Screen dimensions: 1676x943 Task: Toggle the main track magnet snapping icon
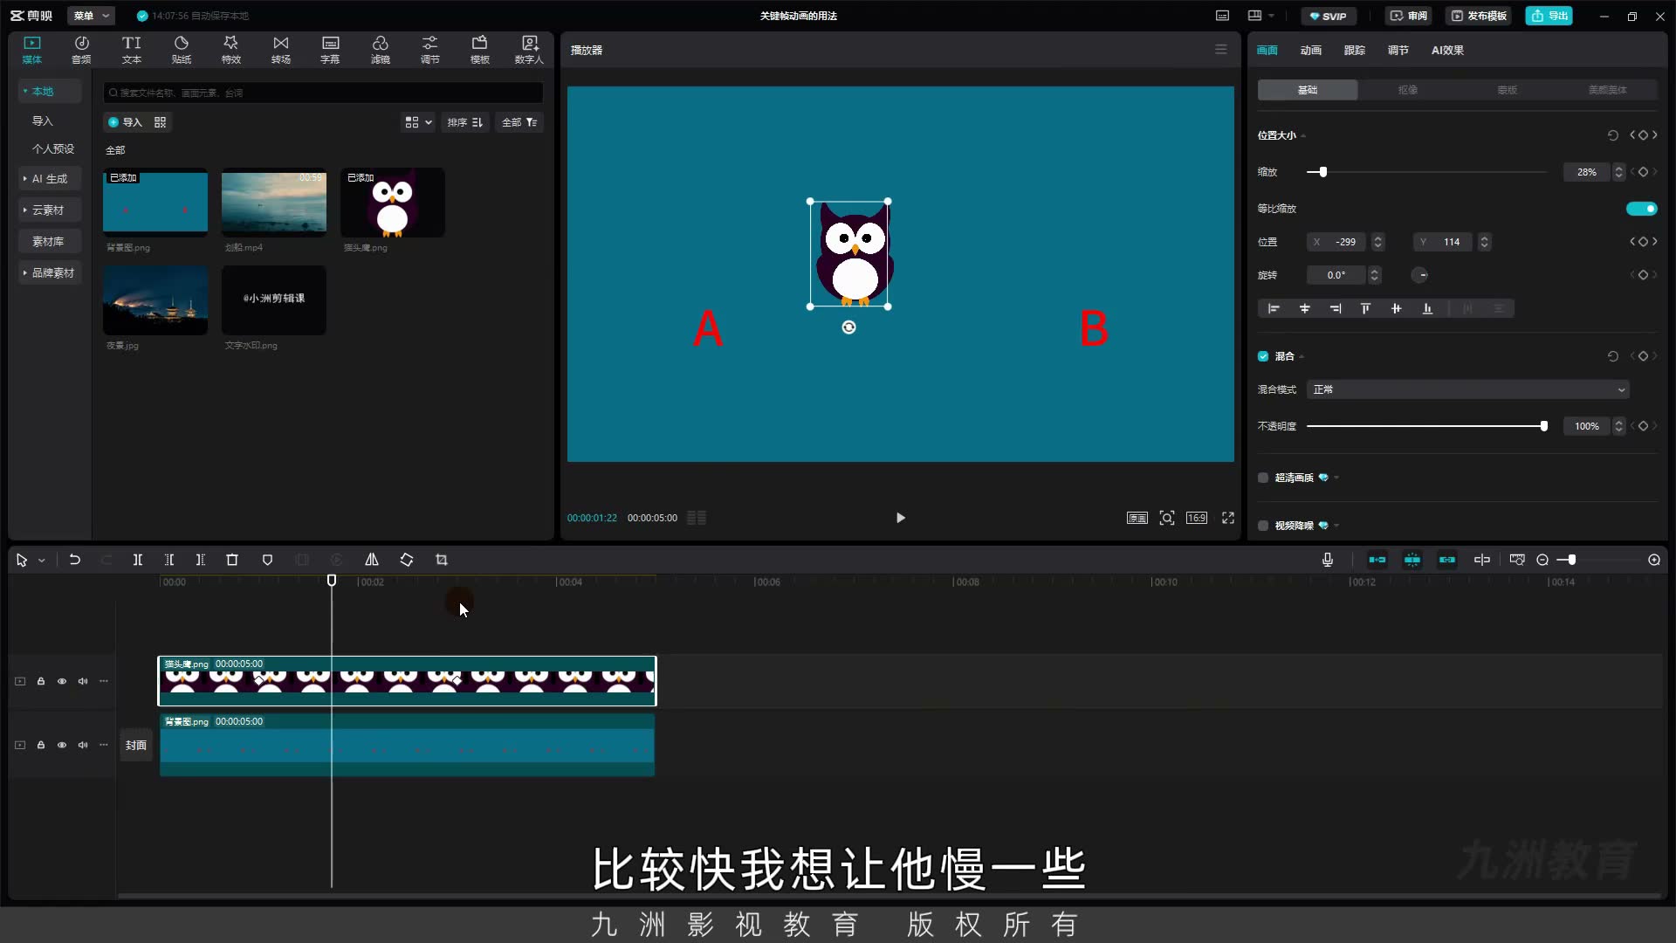point(1377,560)
